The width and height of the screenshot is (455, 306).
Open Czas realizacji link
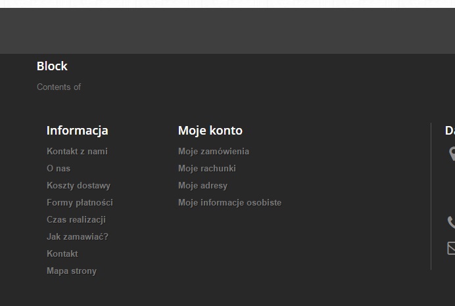[76, 219]
